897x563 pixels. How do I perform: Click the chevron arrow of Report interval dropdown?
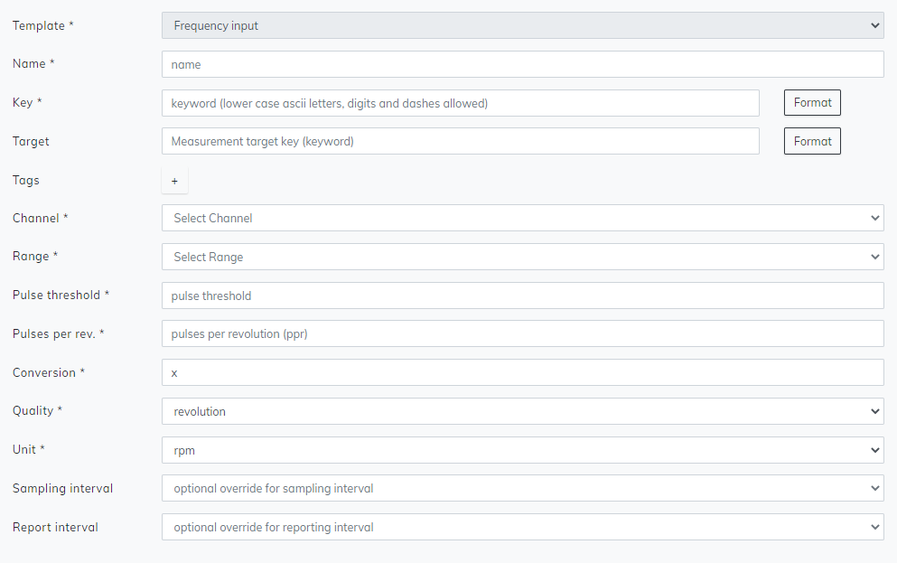874,527
